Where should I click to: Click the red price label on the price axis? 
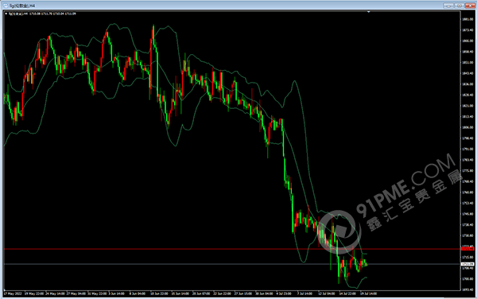[x=467, y=249]
